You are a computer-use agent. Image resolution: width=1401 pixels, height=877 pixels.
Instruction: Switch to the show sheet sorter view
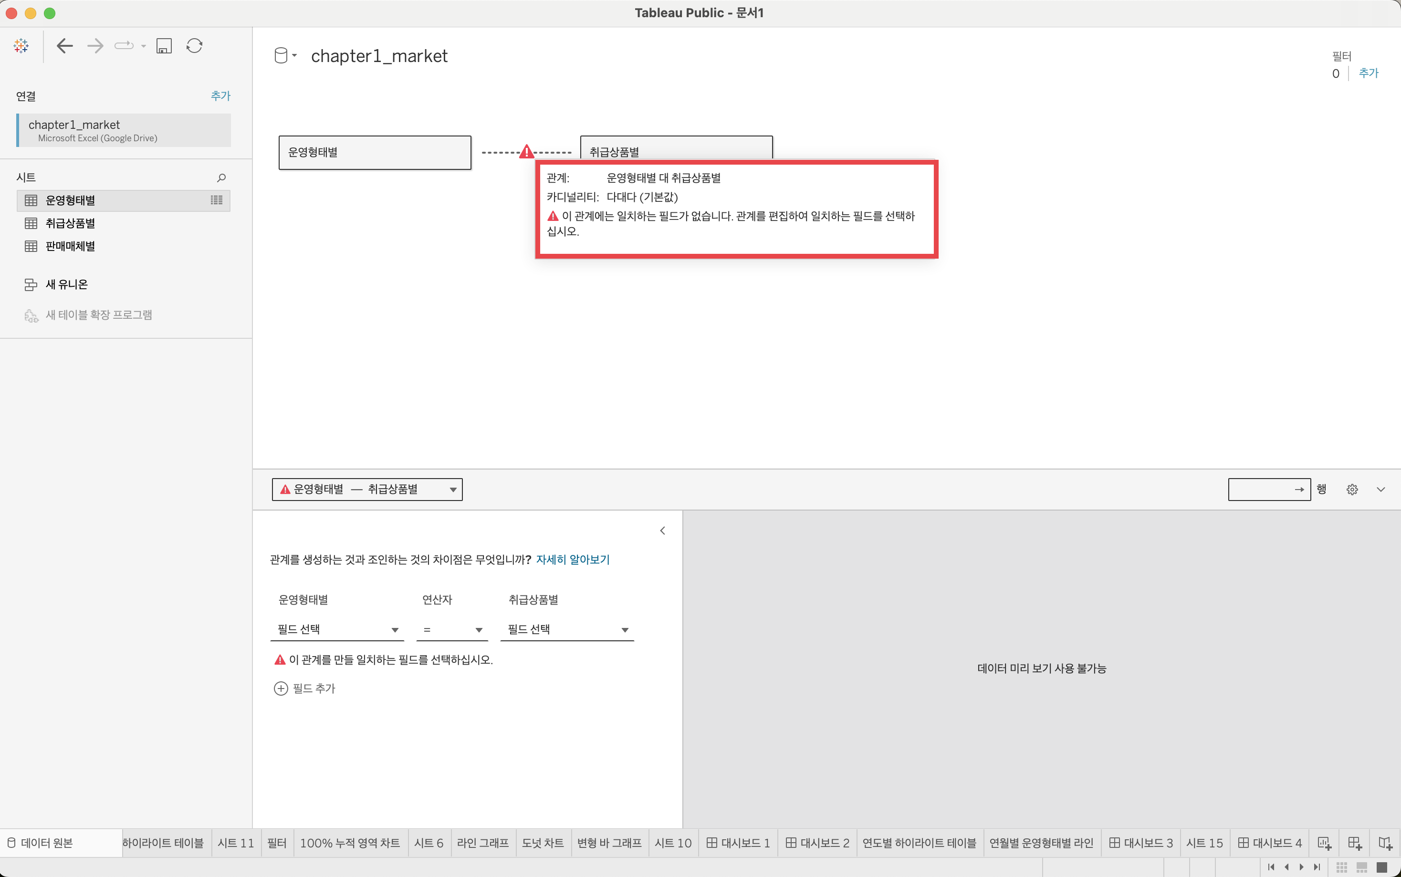(1342, 867)
